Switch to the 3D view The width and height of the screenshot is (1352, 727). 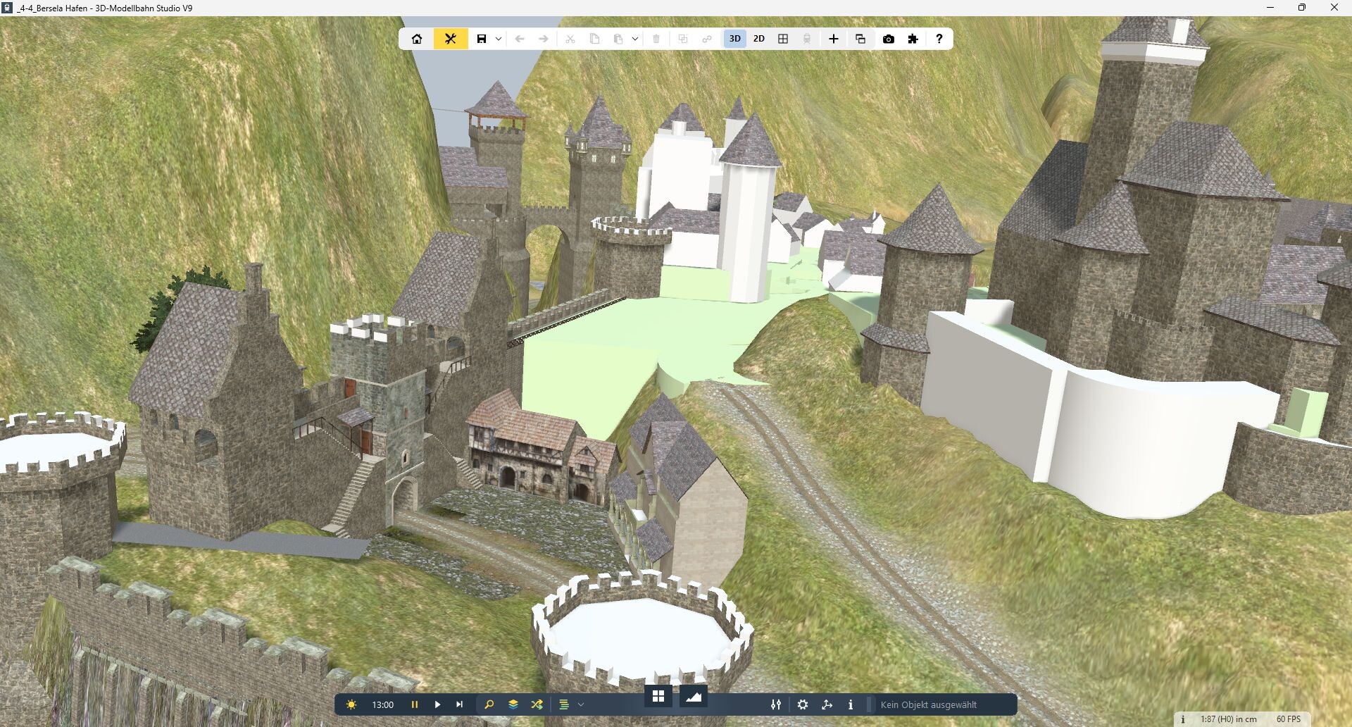coord(734,39)
